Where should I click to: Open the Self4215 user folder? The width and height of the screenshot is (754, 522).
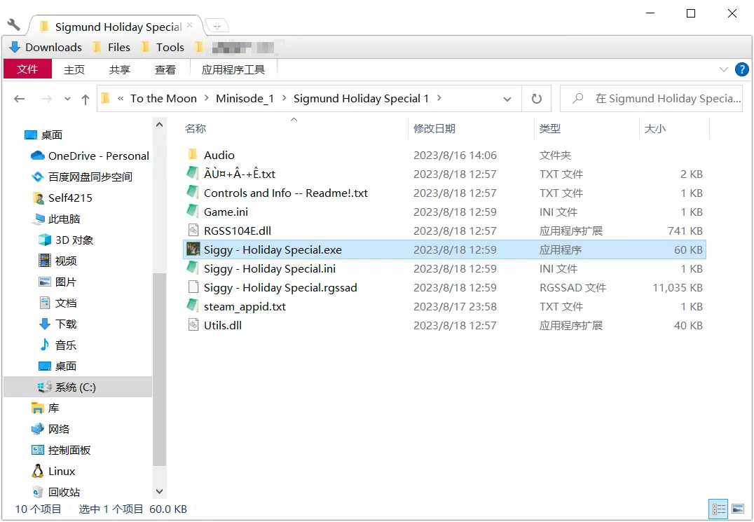click(x=62, y=198)
